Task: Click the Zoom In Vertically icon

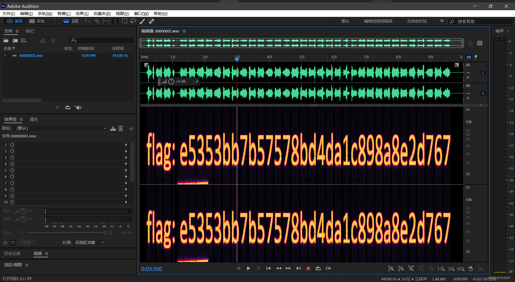Action: tap(391, 268)
